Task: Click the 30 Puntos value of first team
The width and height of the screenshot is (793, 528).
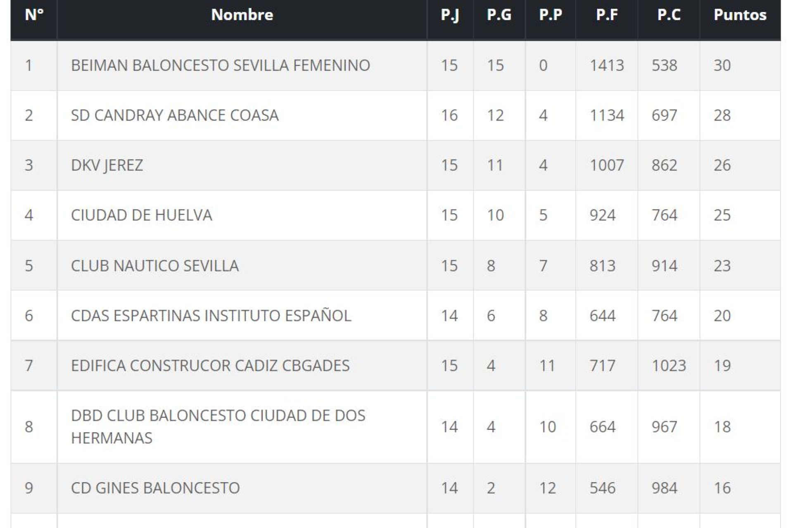Action: point(722,66)
